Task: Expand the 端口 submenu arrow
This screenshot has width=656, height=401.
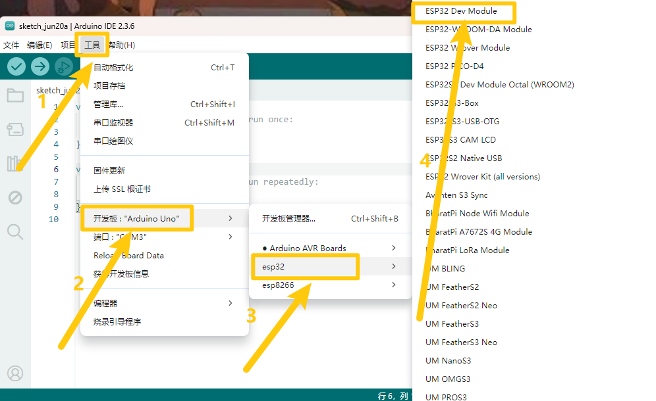Action: tap(231, 237)
